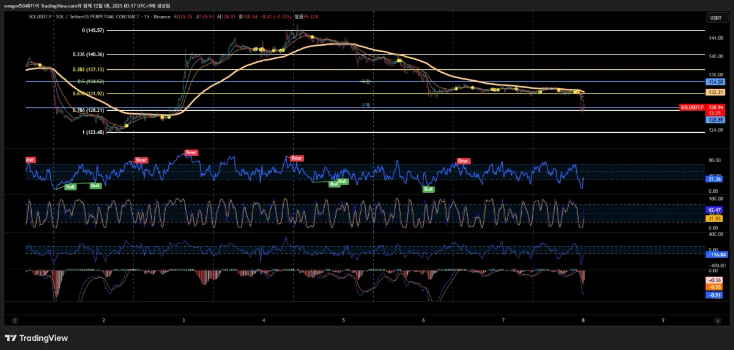
Task: Select the Fibonacci level label 1 (123.48)
Action: coord(93,132)
